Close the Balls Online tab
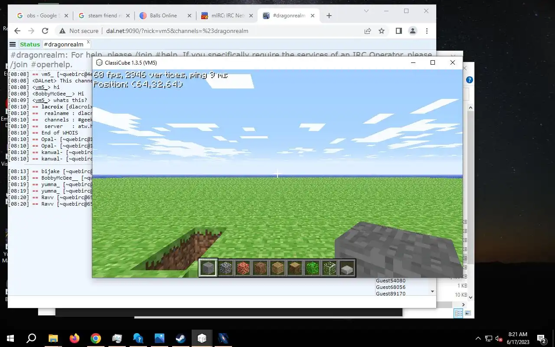This screenshot has height=347, width=555. [x=189, y=16]
